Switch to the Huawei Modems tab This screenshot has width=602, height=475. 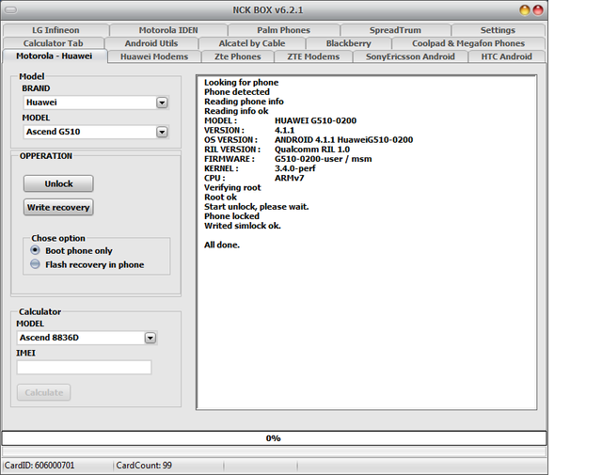point(153,56)
